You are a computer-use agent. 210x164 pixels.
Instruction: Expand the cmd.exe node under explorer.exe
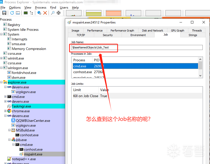coord(5,96)
